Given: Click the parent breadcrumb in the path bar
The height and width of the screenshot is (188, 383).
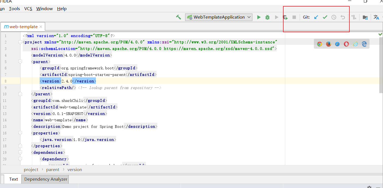Looking at the screenshot, I should coord(53,170).
